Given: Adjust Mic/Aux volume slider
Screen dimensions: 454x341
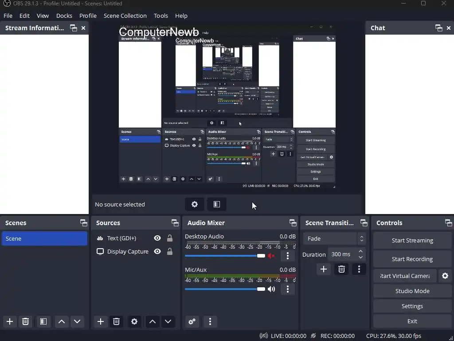Looking at the screenshot, I should click(225, 289).
